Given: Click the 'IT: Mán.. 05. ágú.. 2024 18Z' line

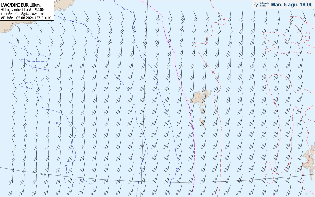Looking at the screenshot, I should click(x=22, y=14).
